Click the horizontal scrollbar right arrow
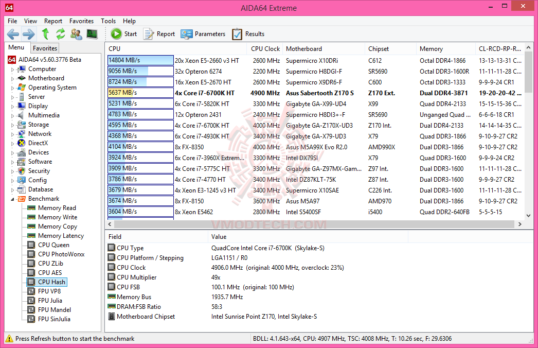Viewport: 538px width, 348px height. [x=520, y=224]
